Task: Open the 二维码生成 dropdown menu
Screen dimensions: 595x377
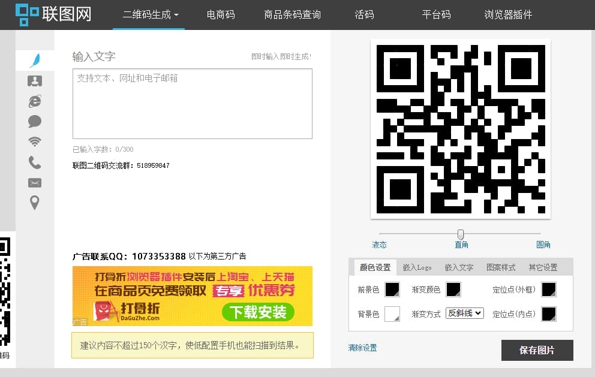Action: [151, 15]
